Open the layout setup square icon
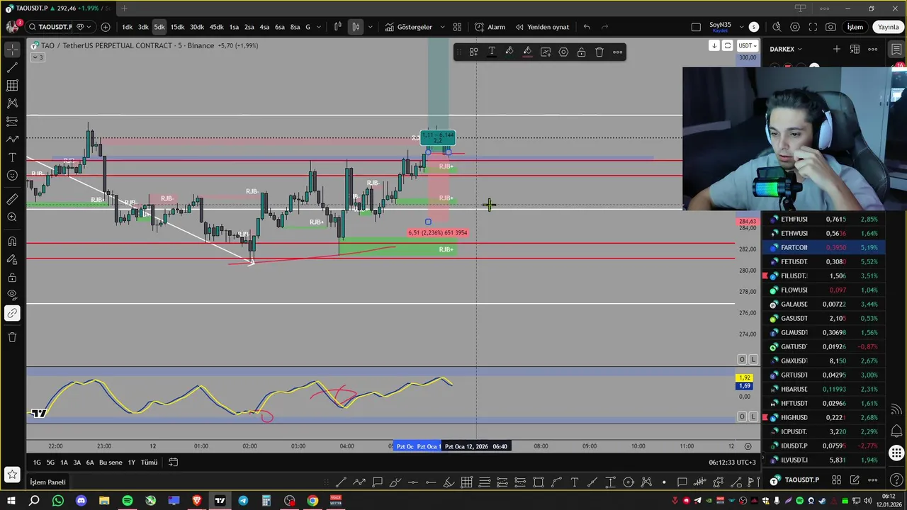 [696, 27]
